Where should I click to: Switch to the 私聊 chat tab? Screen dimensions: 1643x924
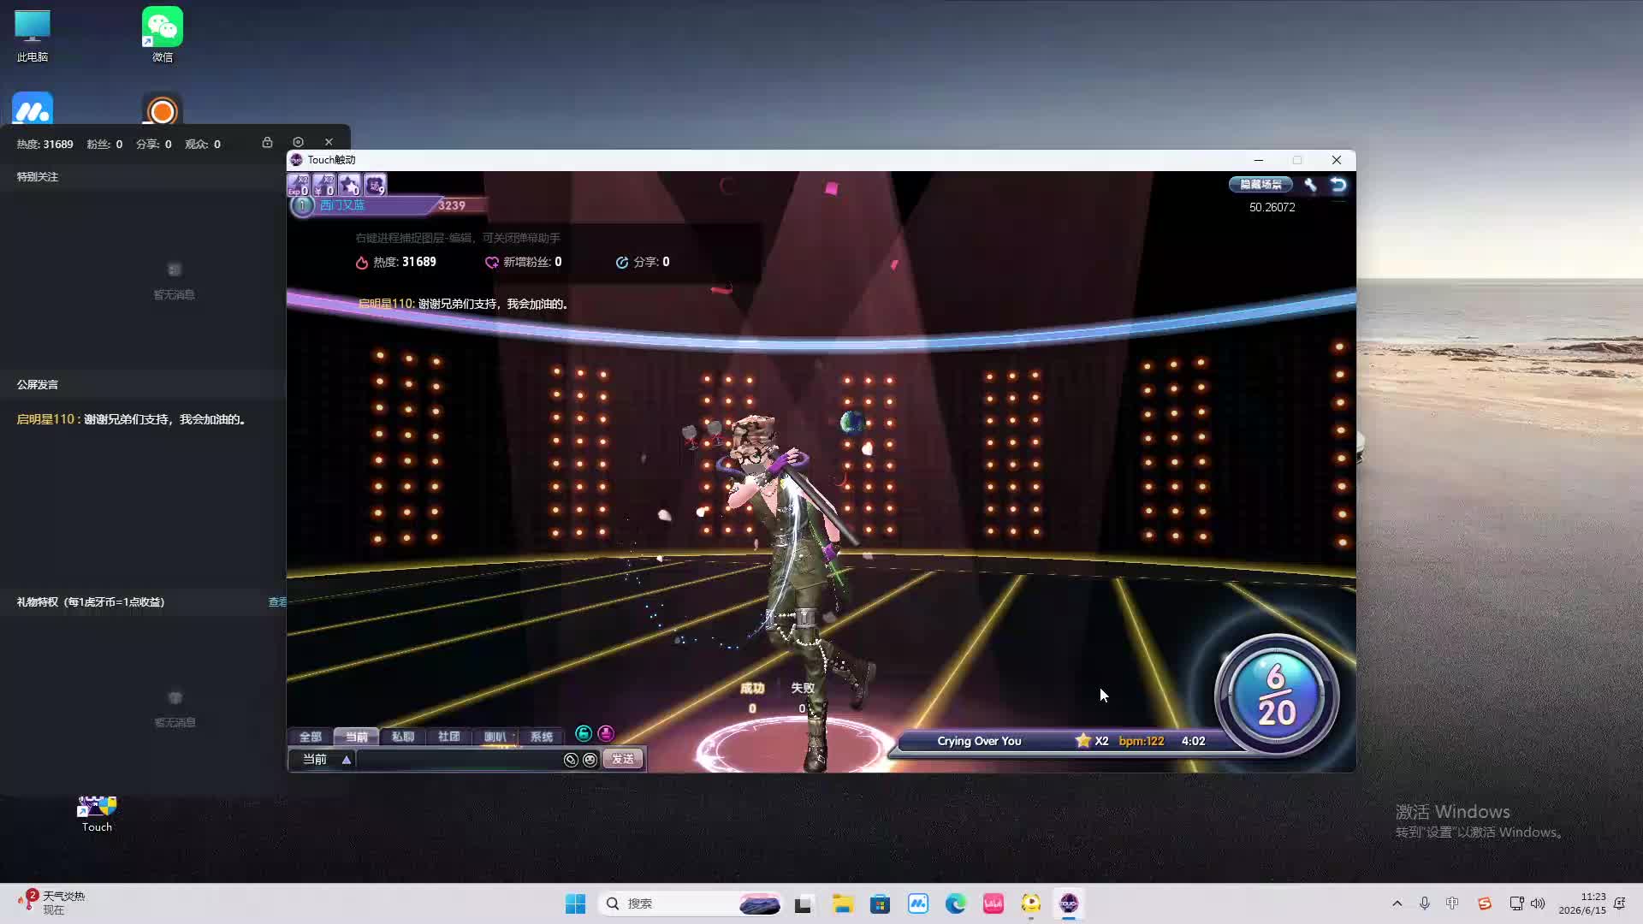point(403,737)
